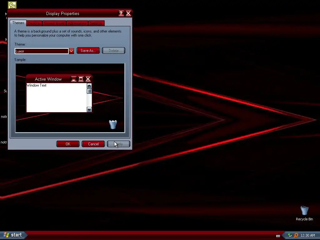Screen dimensions: 320x240
Task: Open the keyboard language bar icon
Action: [278, 236]
